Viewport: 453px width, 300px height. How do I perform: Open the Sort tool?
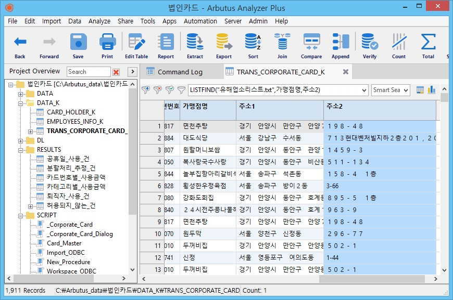(253, 46)
